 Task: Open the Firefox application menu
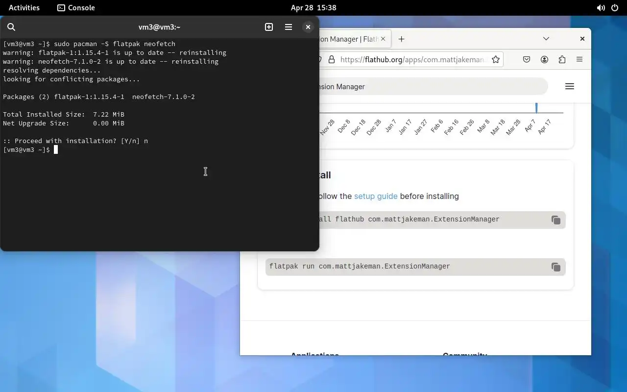pyautogui.click(x=579, y=59)
